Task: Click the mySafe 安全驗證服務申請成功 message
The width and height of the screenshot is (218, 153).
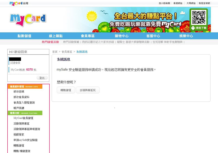Action: [x=106, y=70]
